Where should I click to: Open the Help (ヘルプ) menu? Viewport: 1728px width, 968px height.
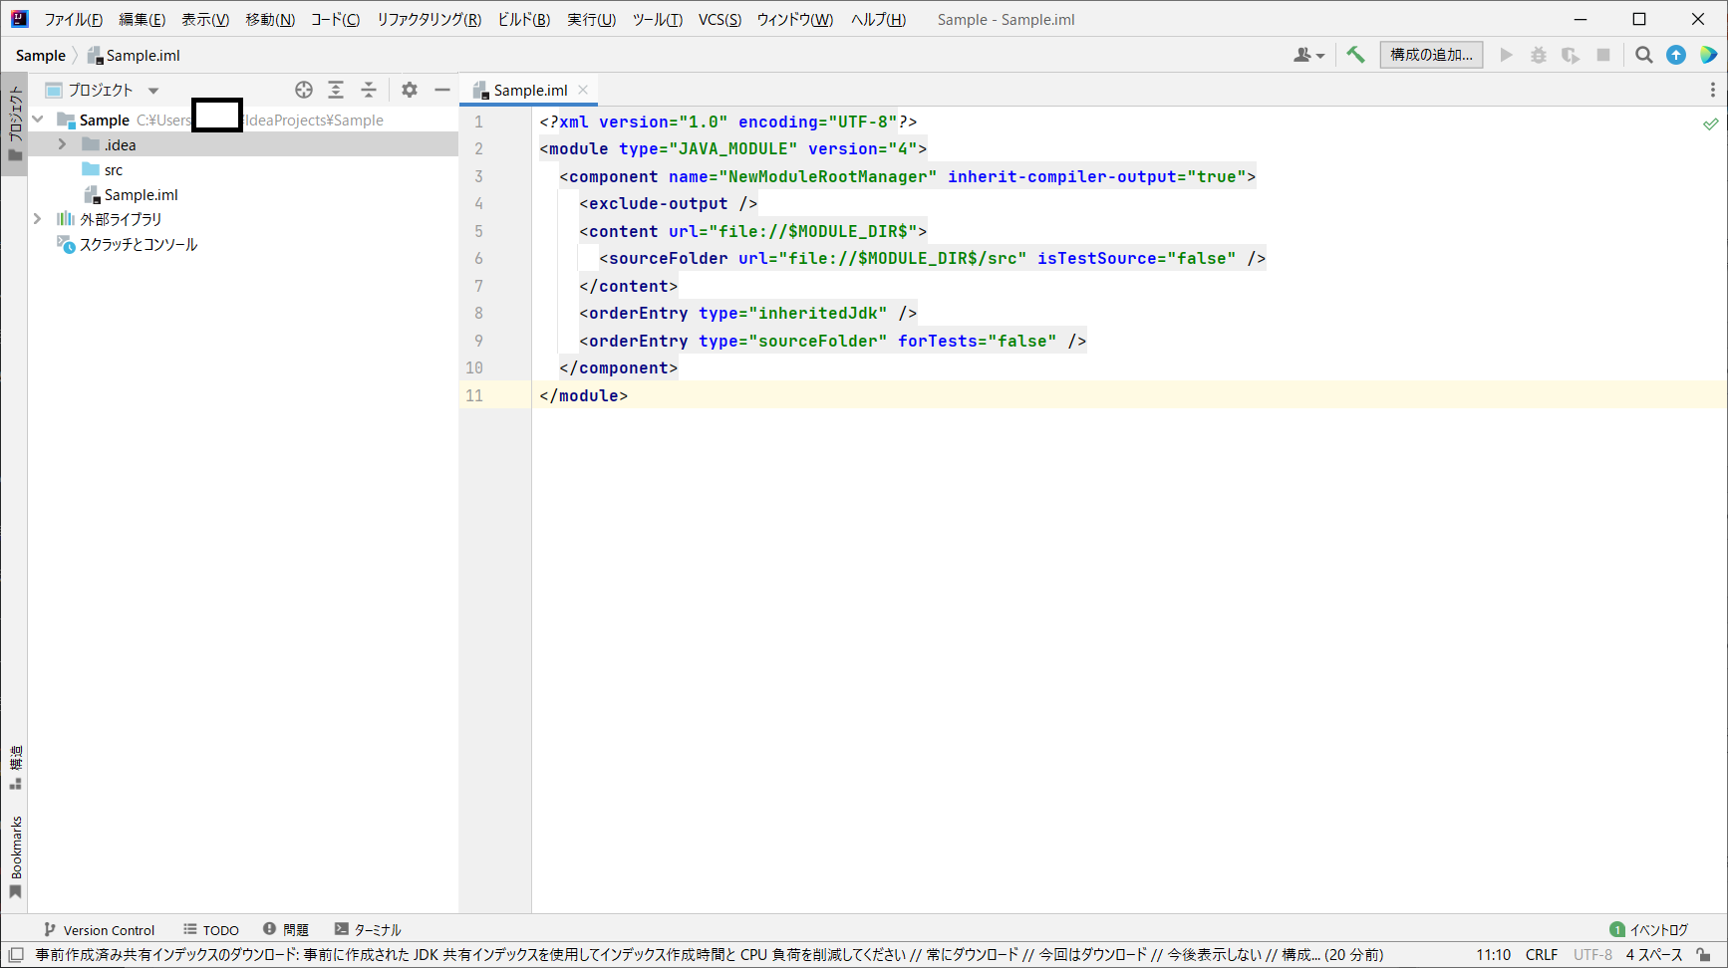tap(878, 19)
